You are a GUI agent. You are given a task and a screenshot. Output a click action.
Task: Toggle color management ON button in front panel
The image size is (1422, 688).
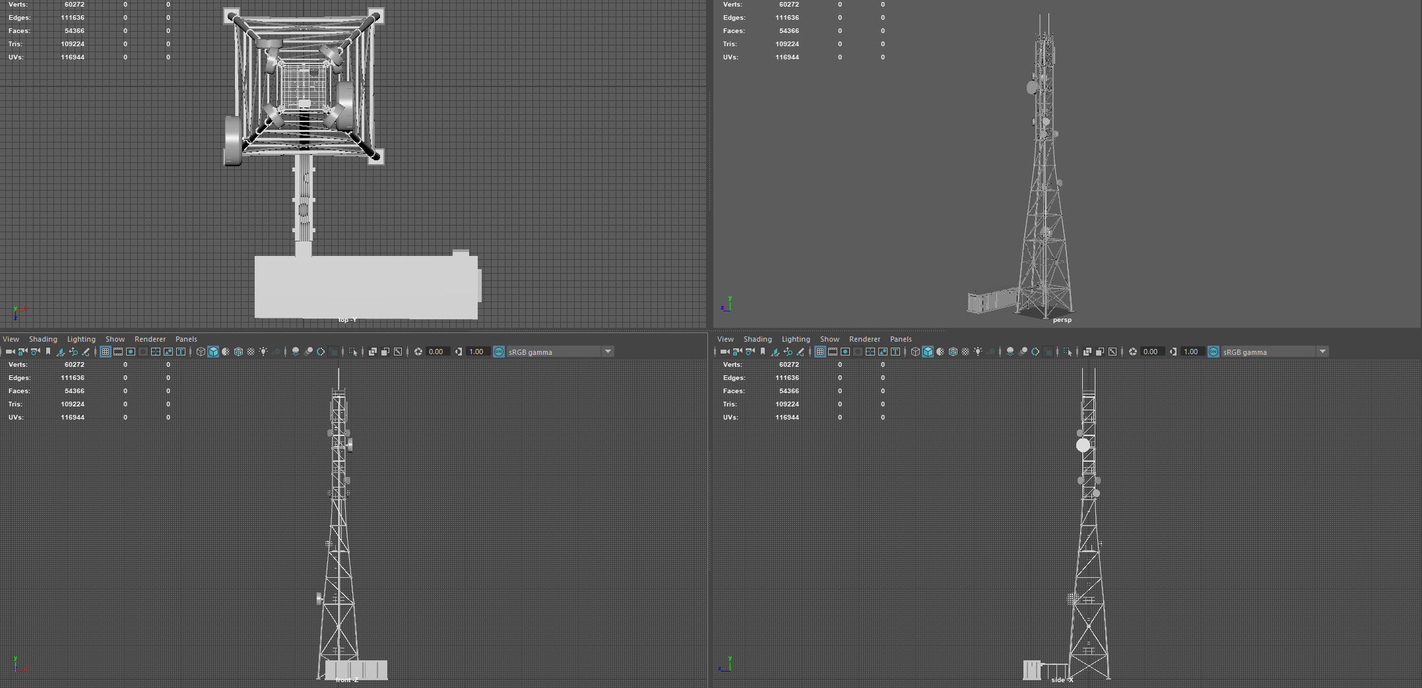click(499, 352)
